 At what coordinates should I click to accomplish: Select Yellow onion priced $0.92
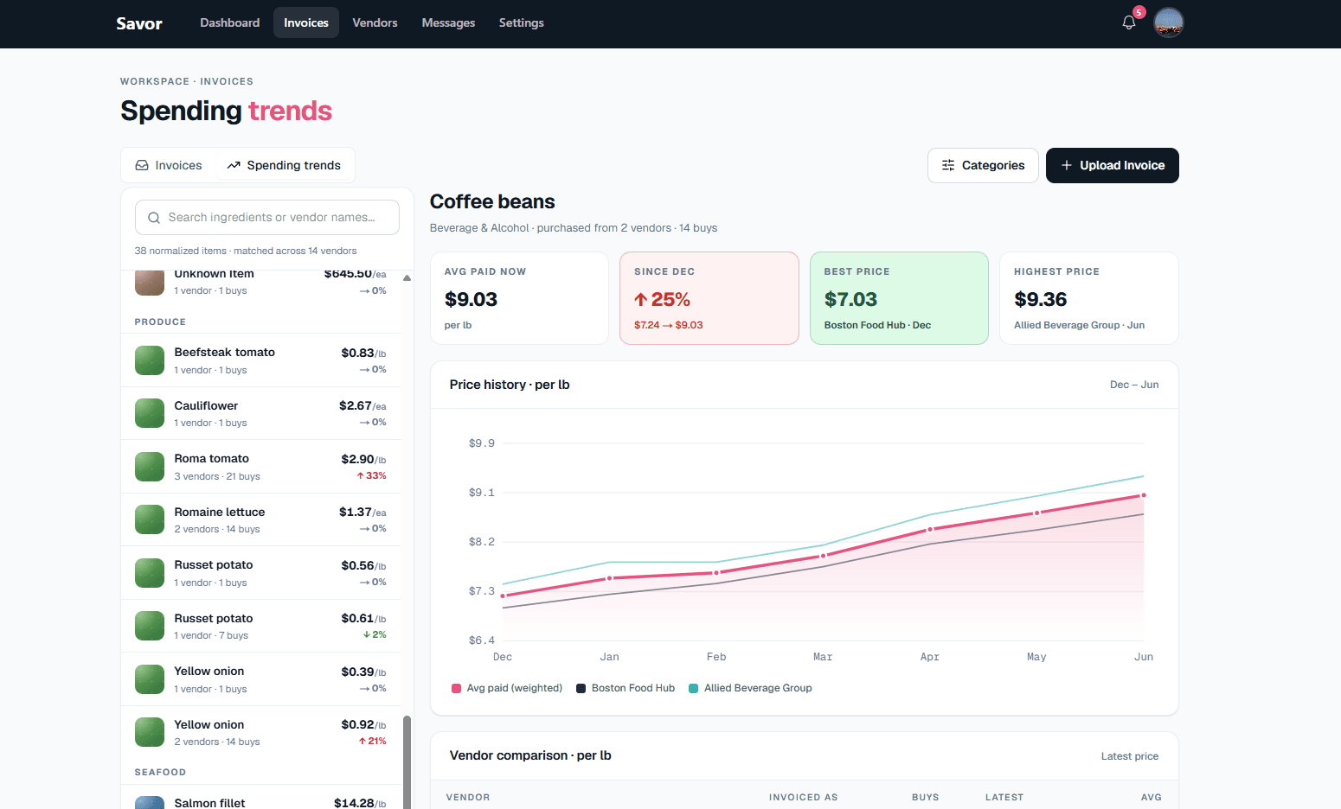tap(260, 732)
